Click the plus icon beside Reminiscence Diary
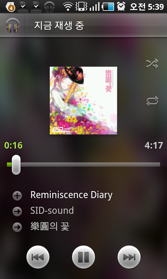Viewport: 167px width, 279px height. pyautogui.click(x=17, y=196)
